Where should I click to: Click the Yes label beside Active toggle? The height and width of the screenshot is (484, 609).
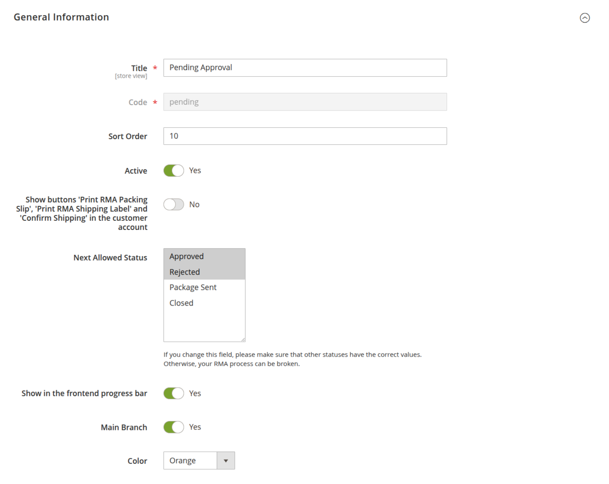[195, 171]
